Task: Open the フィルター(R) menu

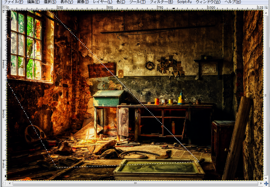Action: click(161, 2)
